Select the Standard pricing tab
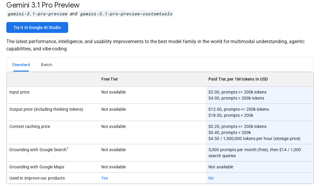The image size is (320, 188). pos(21,65)
